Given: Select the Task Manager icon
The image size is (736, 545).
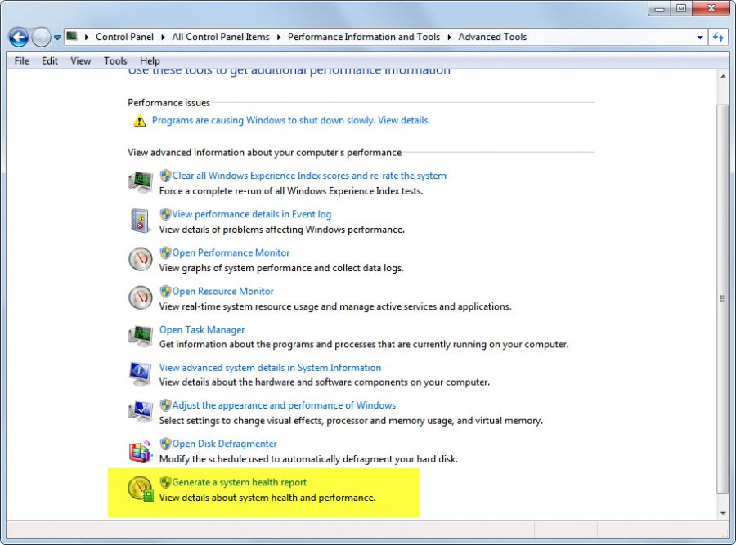Looking at the screenshot, I should click(140, 335).
